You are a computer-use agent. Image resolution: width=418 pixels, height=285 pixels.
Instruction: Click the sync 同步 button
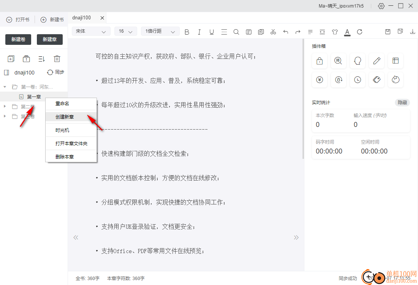[55, 72]
